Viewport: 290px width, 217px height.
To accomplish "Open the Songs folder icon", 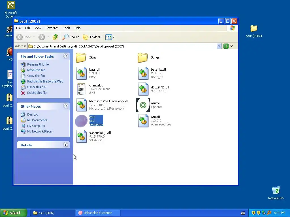I will coord(143,58).
